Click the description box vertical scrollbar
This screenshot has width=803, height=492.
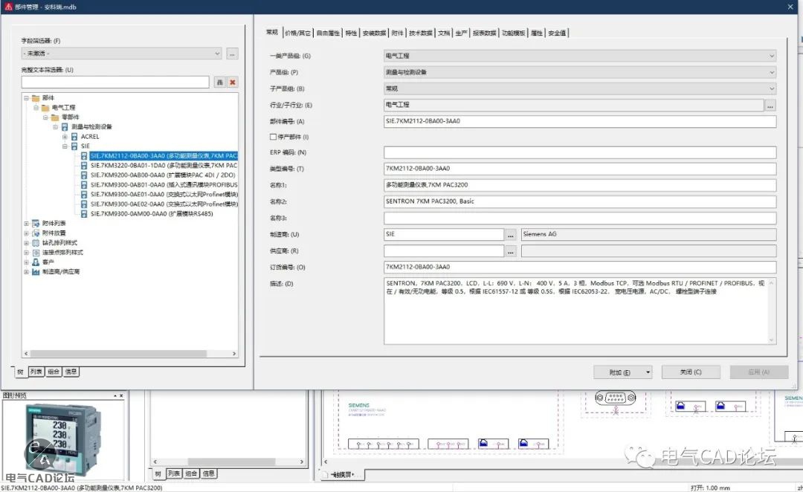pyautogui.click(x=772, y=311)
